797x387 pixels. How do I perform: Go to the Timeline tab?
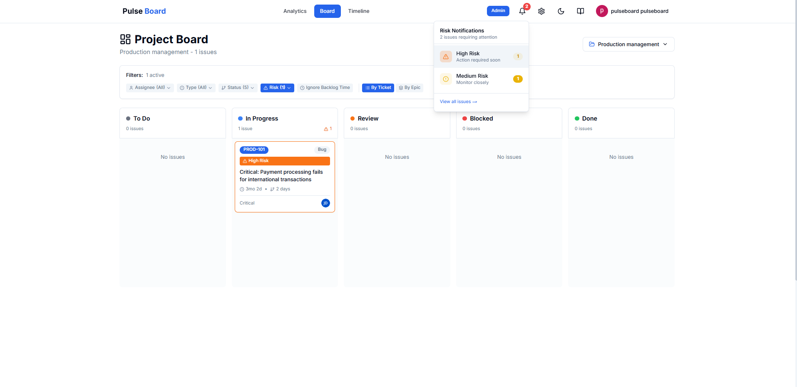pyautogui.click(x=358, y=11)
